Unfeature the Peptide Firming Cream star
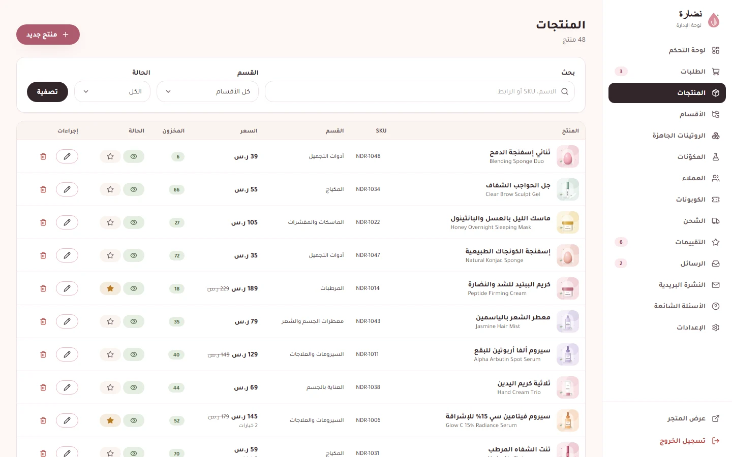Screen dimensions: 732x457 (x=110, y=288)
